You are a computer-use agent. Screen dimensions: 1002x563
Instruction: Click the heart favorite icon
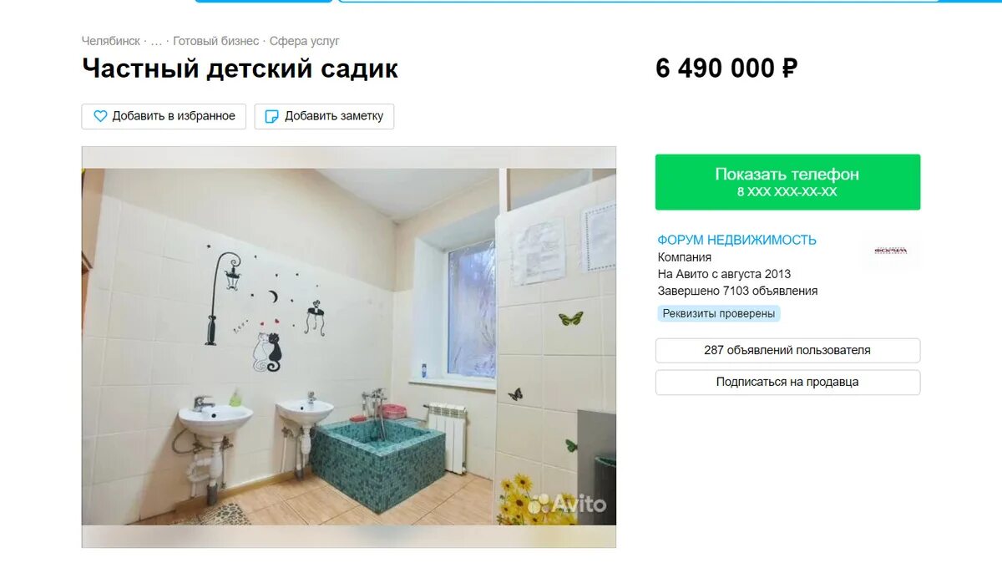(x=100, y=116)
